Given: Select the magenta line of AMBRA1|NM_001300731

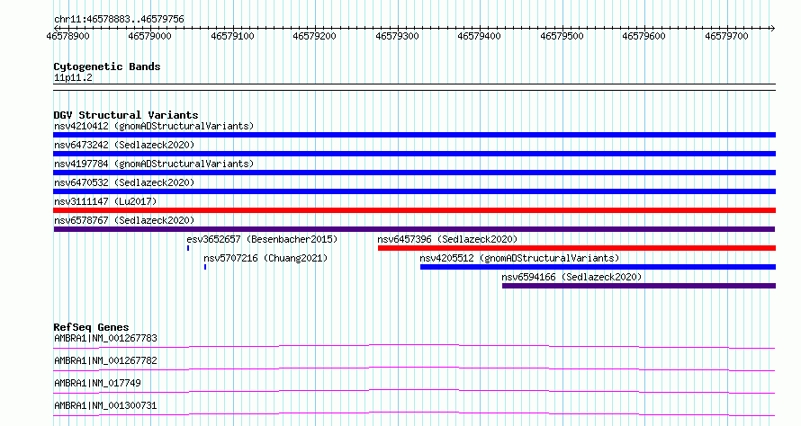Looking at the screenshot, I should tap(414, 413).
